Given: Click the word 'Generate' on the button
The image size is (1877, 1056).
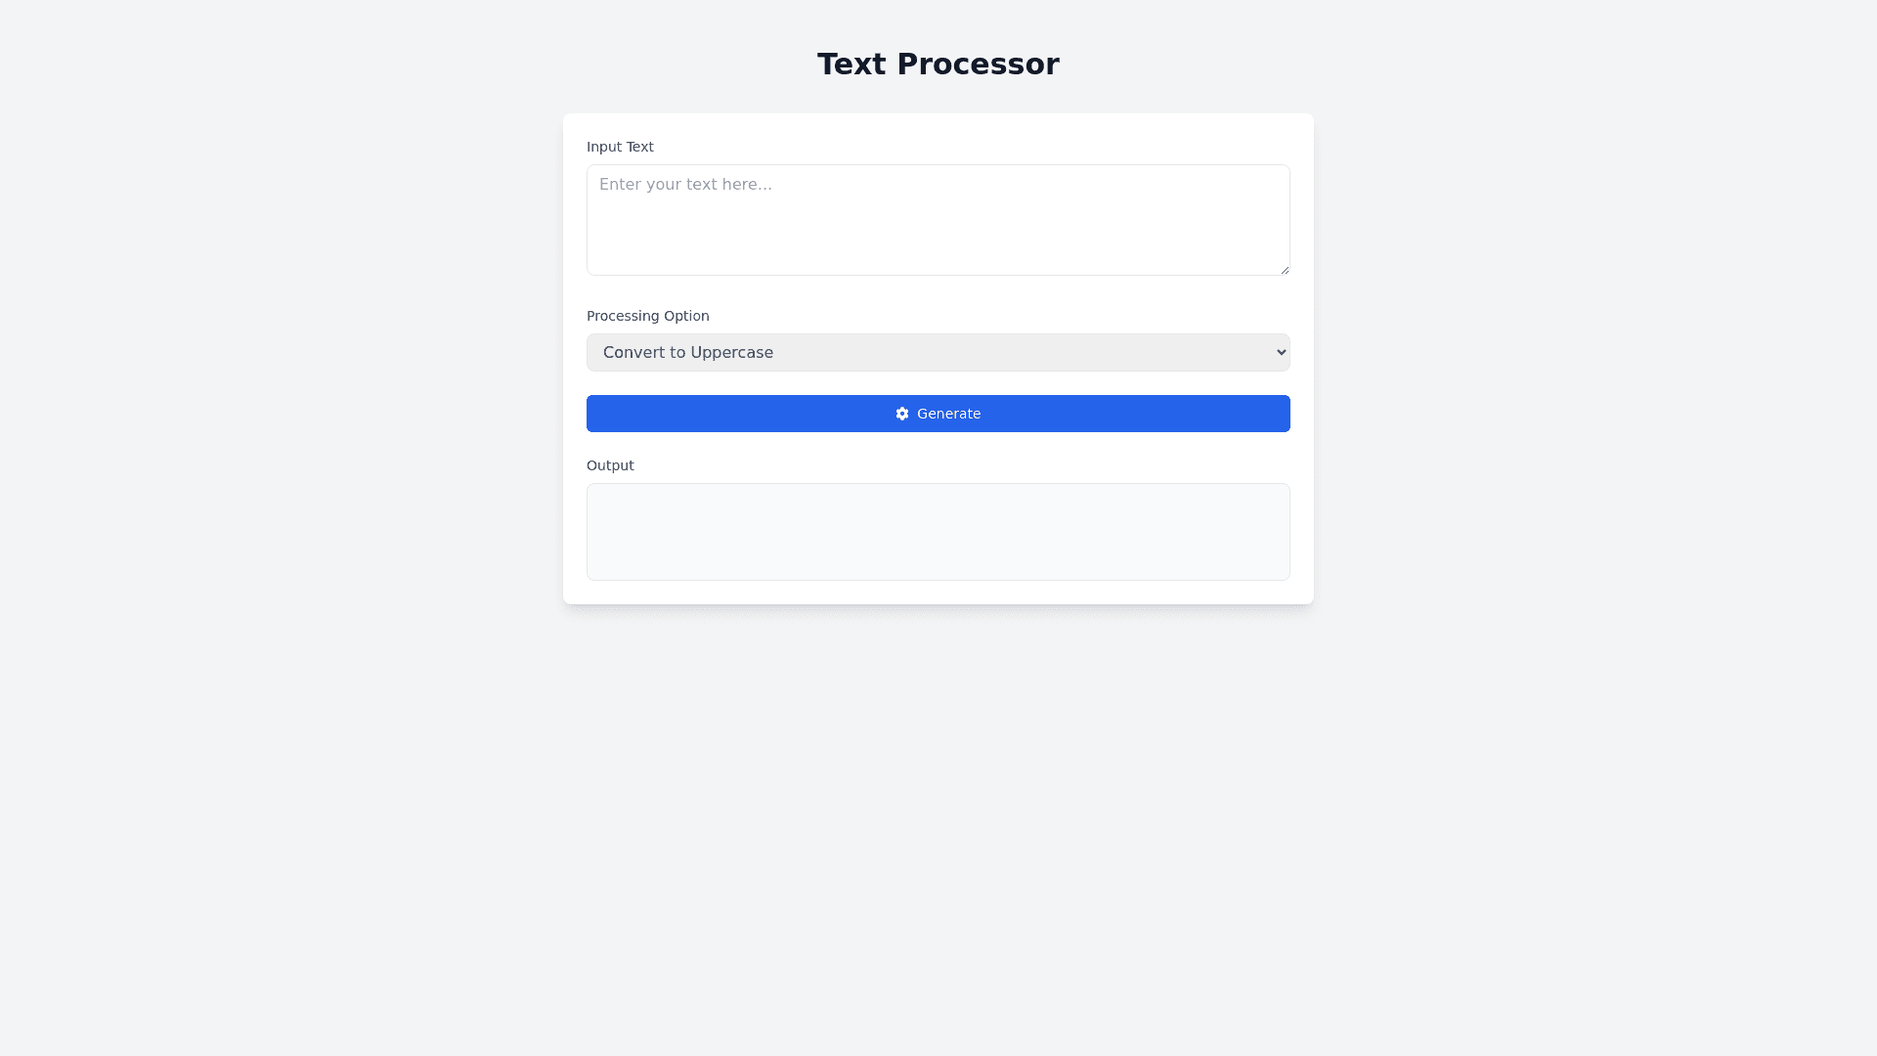Looking at the screenshot, I should pos(948,414).
